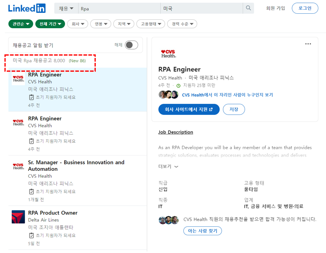Image resolution: width=326 pixels, height=253 pixels.
Task: Click Delta Air Lines company name
Action: [x=44, y=220]
